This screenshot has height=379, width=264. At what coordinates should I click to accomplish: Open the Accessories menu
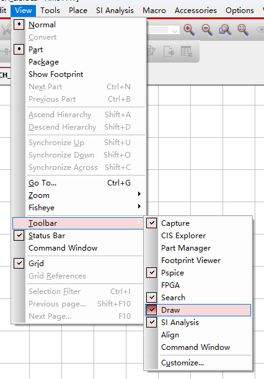tap(196, 11)
